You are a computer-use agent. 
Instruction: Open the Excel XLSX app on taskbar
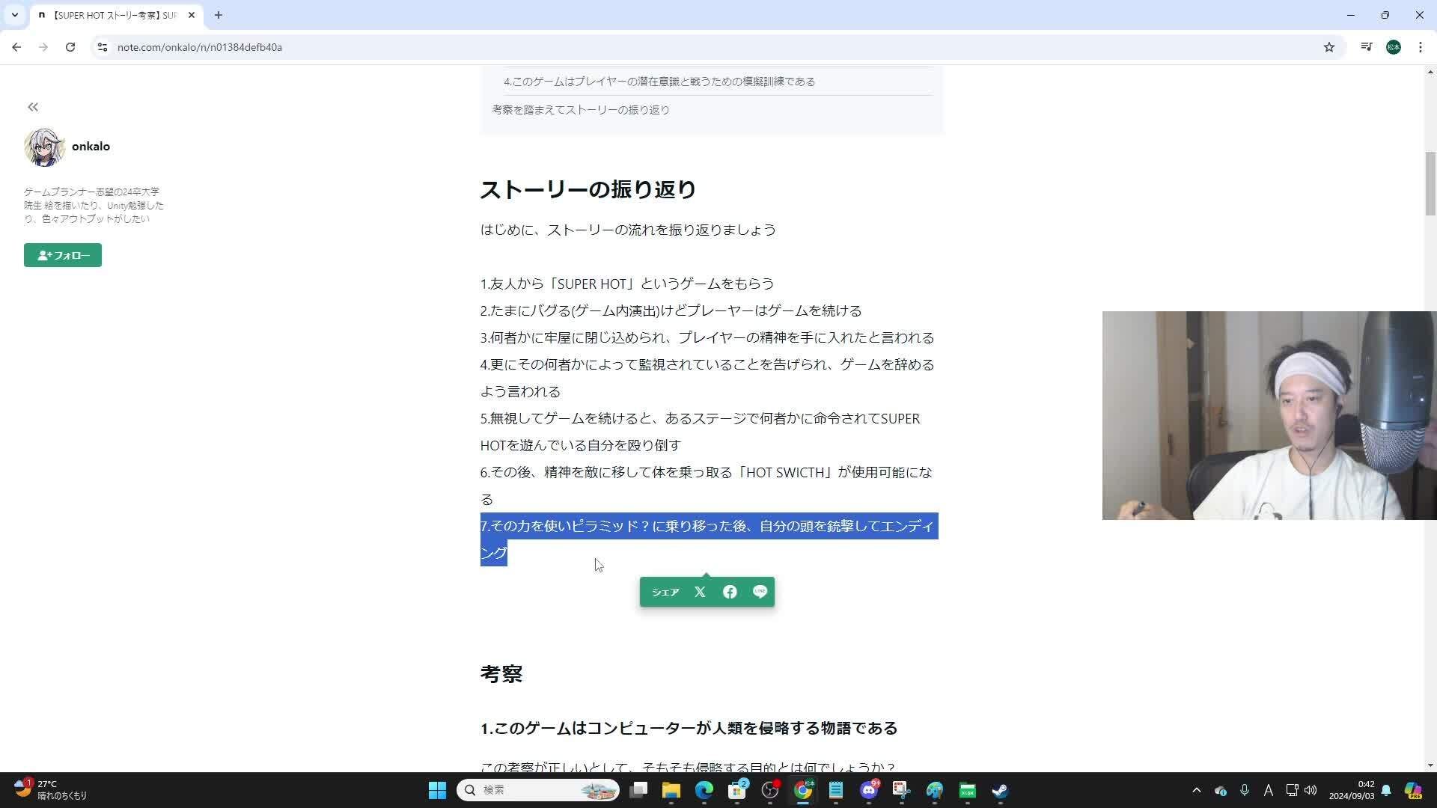[x=968, y=790]
